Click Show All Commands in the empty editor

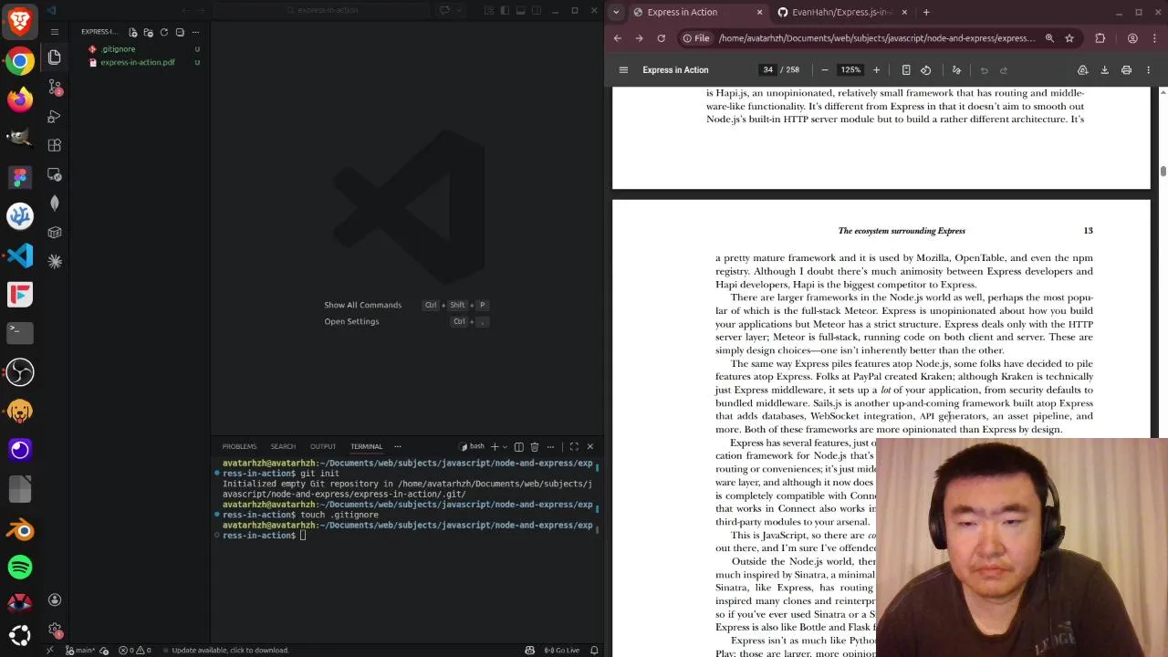pyautogui.click(x=362, y=305)
